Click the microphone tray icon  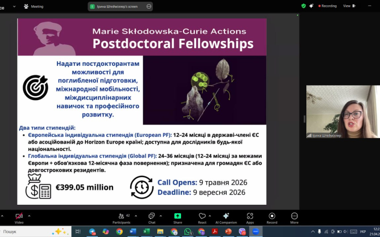pos(319,232)
